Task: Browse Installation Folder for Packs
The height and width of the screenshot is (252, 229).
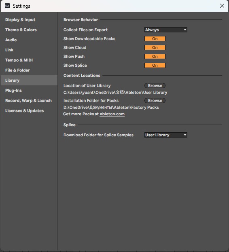Action: click(x=155, y=101)
